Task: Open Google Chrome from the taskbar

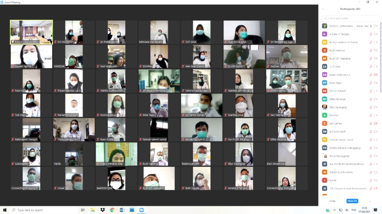Action: click(x=112, y=210)
